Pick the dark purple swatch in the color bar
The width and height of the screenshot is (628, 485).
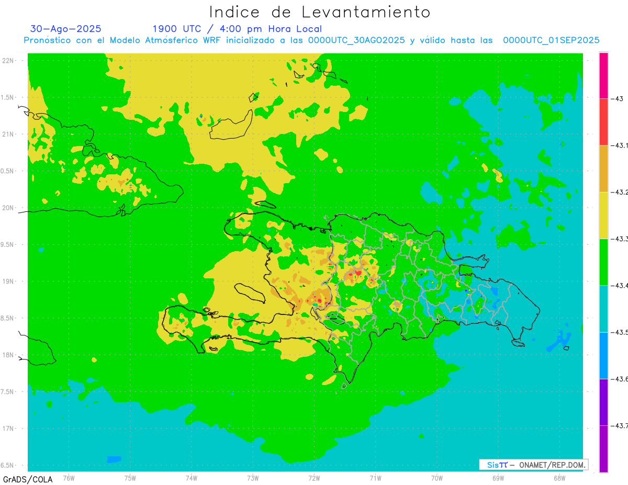(603, 402)
